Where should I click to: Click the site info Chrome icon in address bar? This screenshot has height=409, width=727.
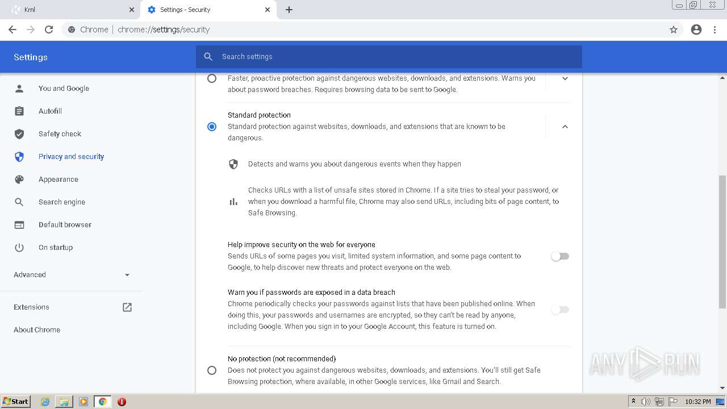tap(71, 30)
